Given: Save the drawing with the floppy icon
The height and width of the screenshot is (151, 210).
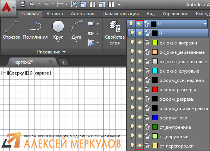Looking at the screenshot, I should point(23,4).
